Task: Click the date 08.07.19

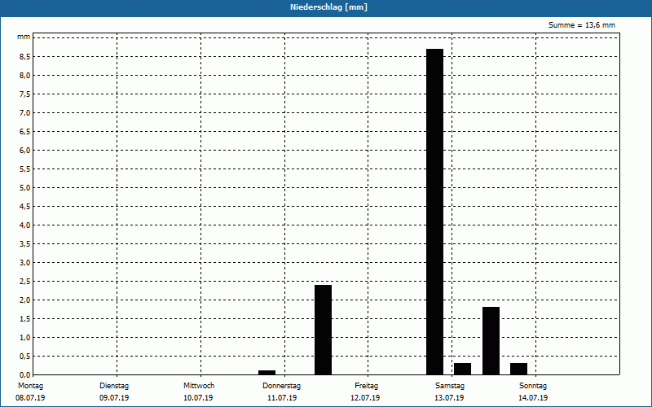Action: [x=30, y=398]
